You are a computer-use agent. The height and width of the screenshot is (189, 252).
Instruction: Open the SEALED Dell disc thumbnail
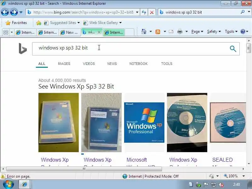pos(228,123)
